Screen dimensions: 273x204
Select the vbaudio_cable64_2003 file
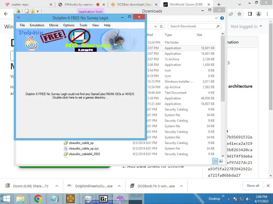84,154
